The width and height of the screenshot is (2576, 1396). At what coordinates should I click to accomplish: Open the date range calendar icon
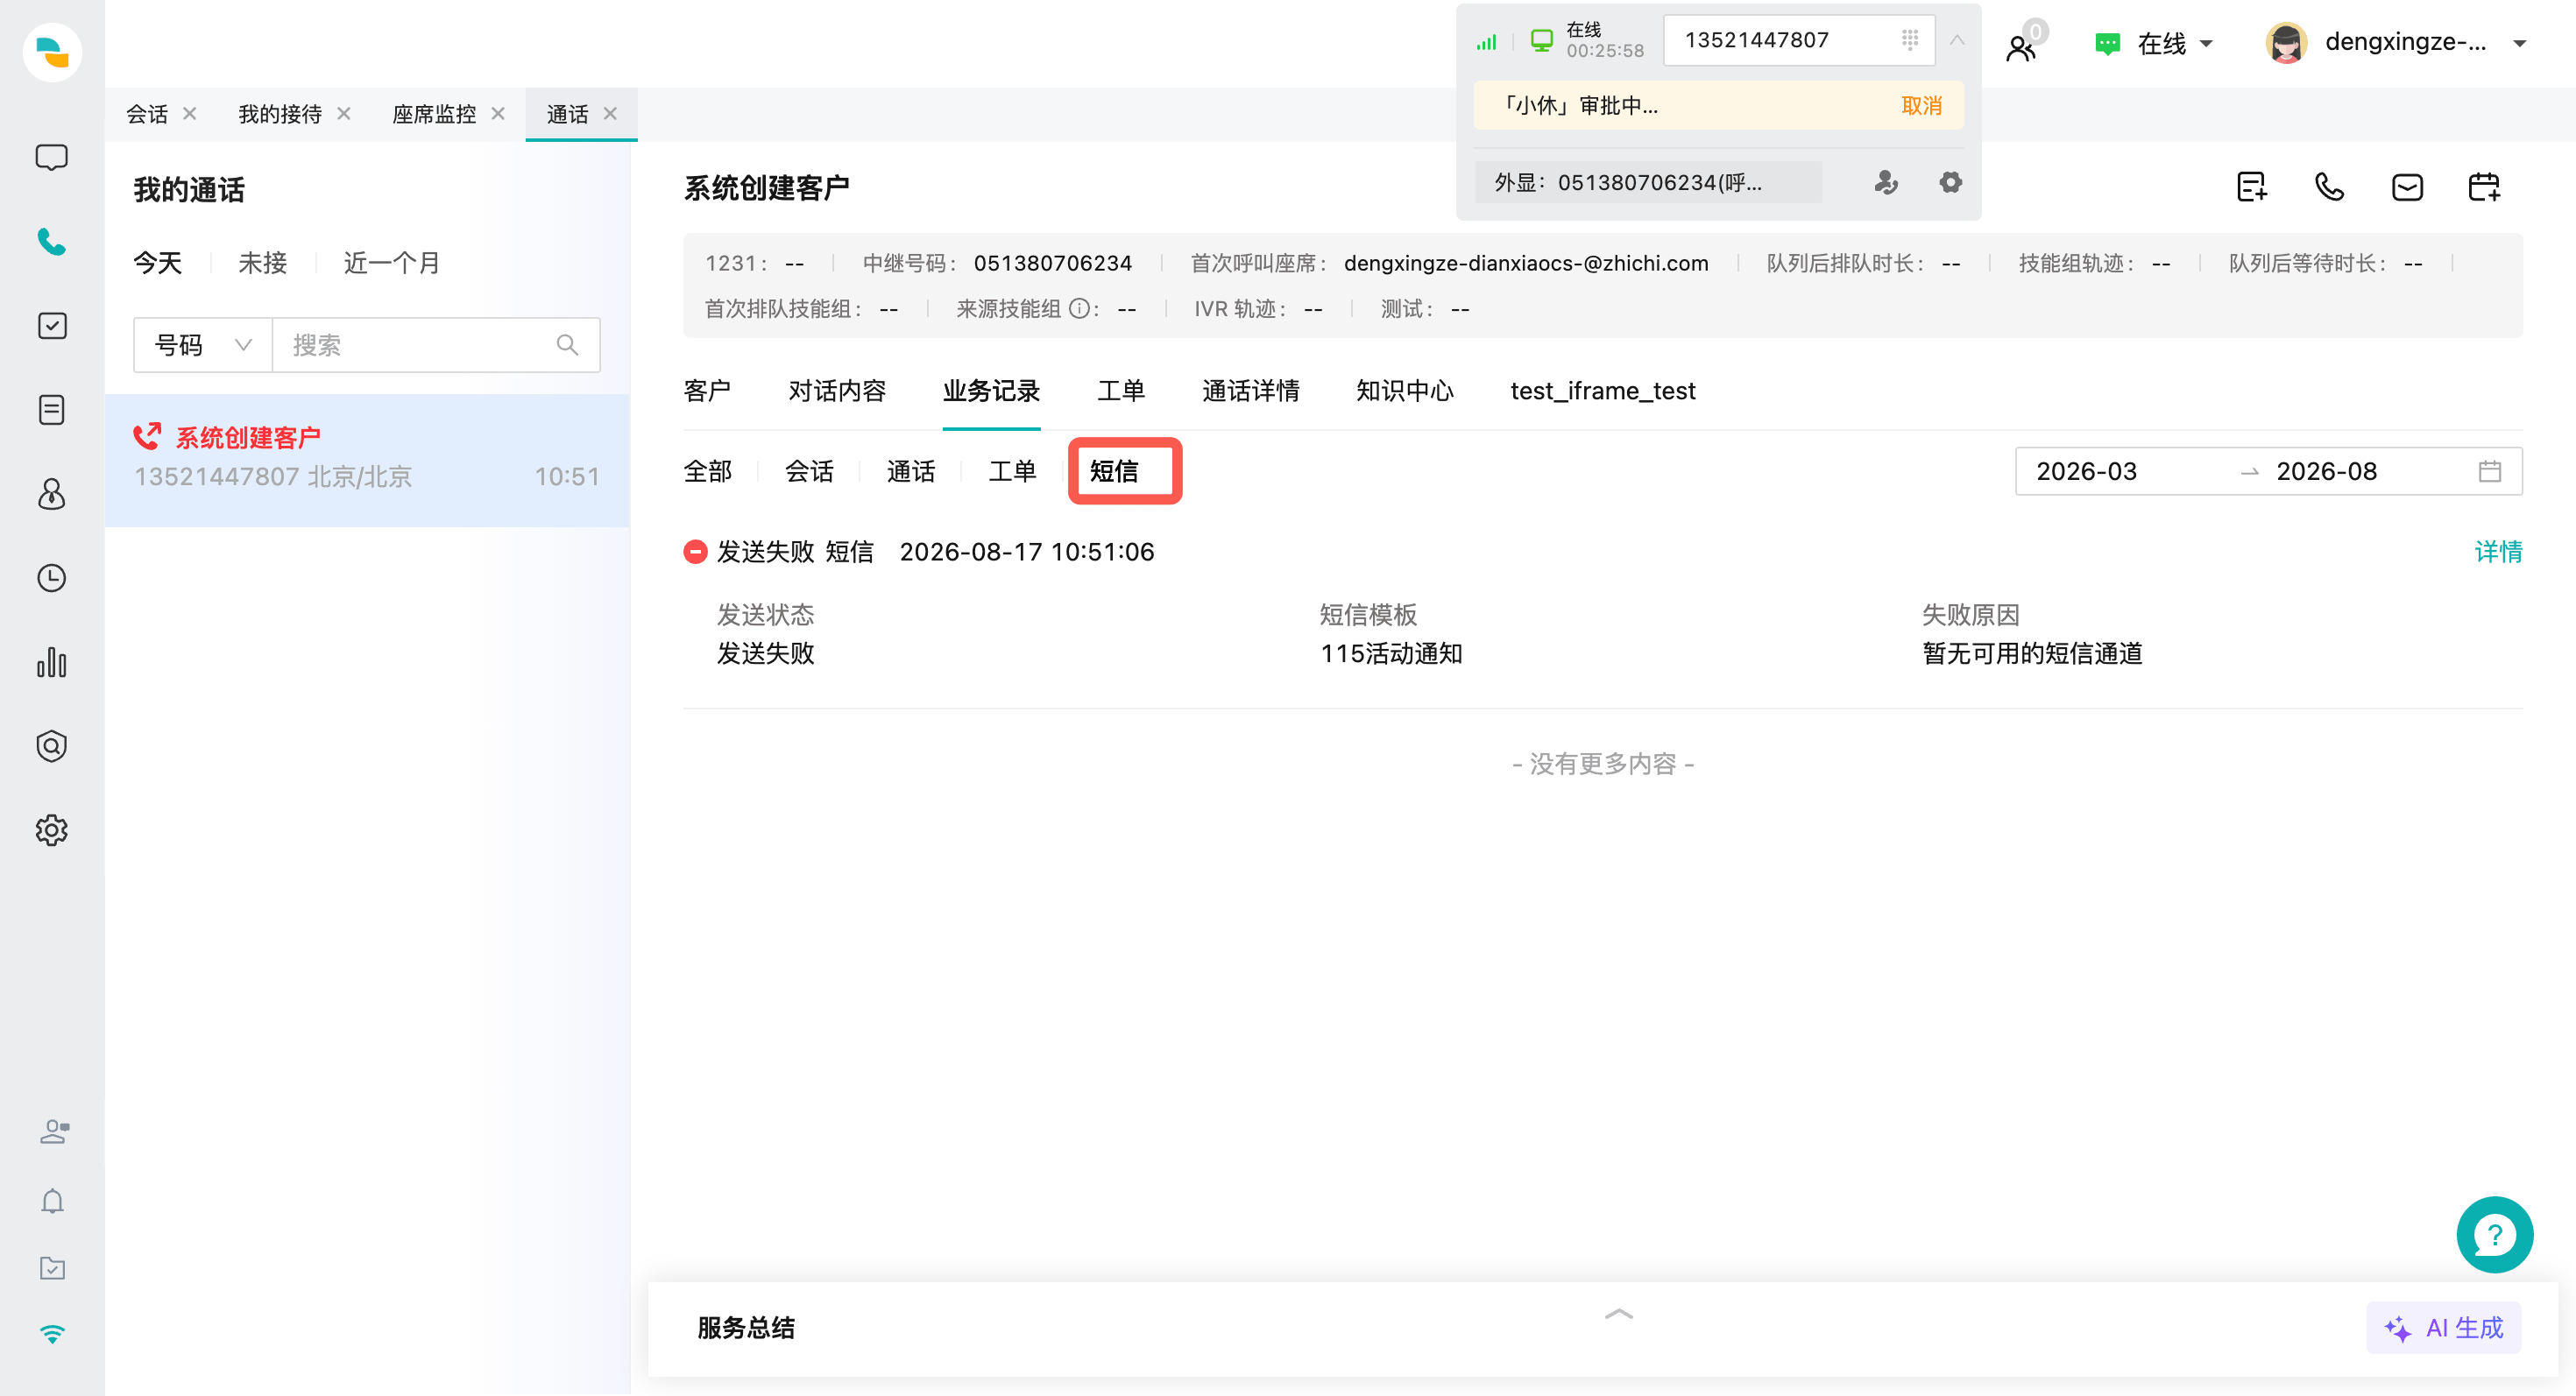(x=2490, y=472)
